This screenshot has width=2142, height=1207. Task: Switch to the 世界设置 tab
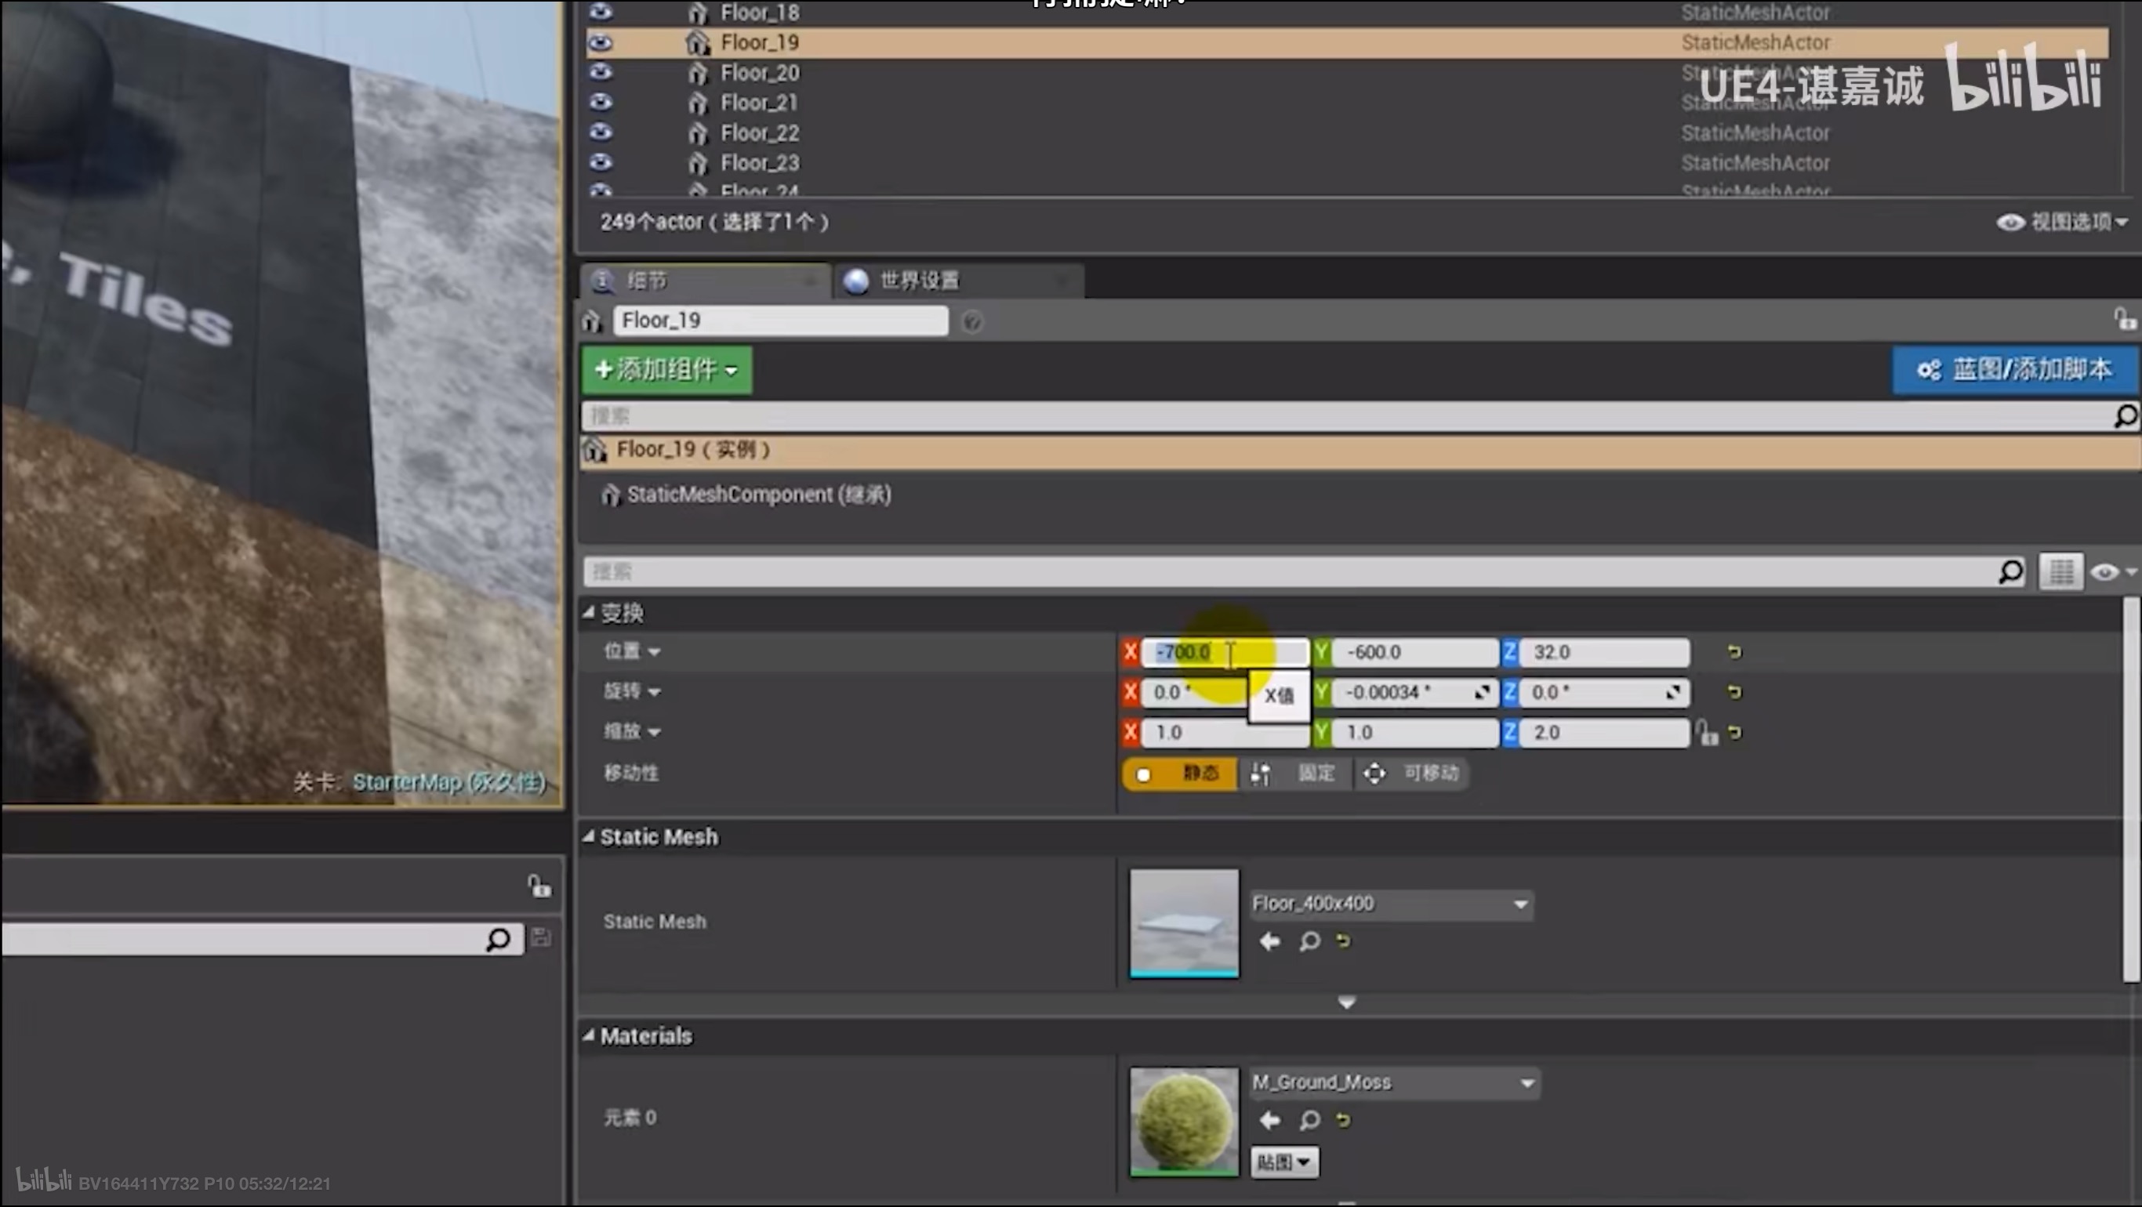click(x=919, y=280)
